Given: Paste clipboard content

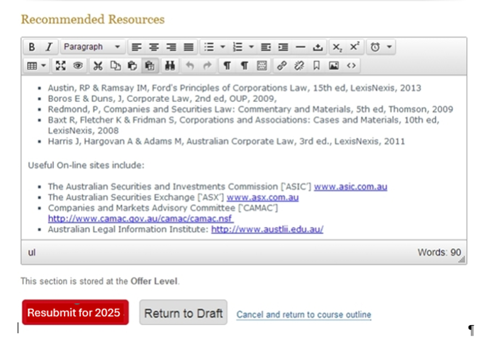Looking at the screenshot, I should point(132,65).
